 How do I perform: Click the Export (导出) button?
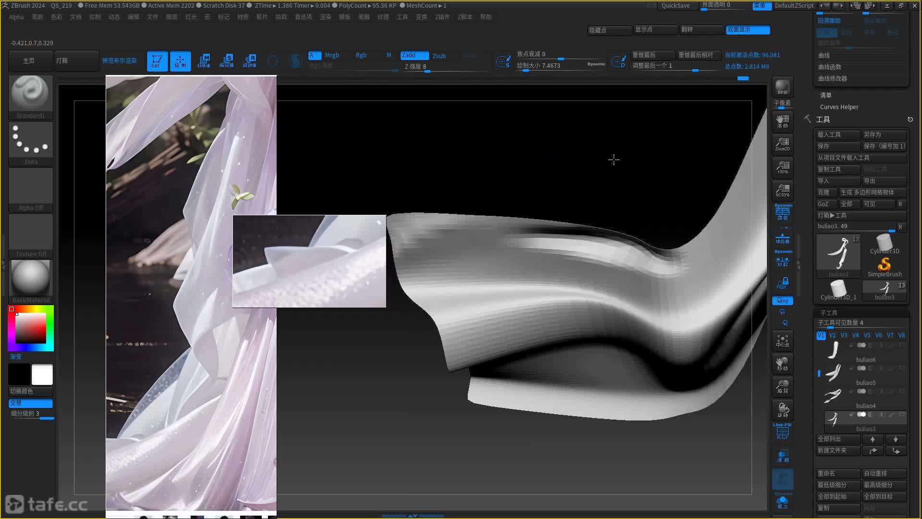[884, 181]
